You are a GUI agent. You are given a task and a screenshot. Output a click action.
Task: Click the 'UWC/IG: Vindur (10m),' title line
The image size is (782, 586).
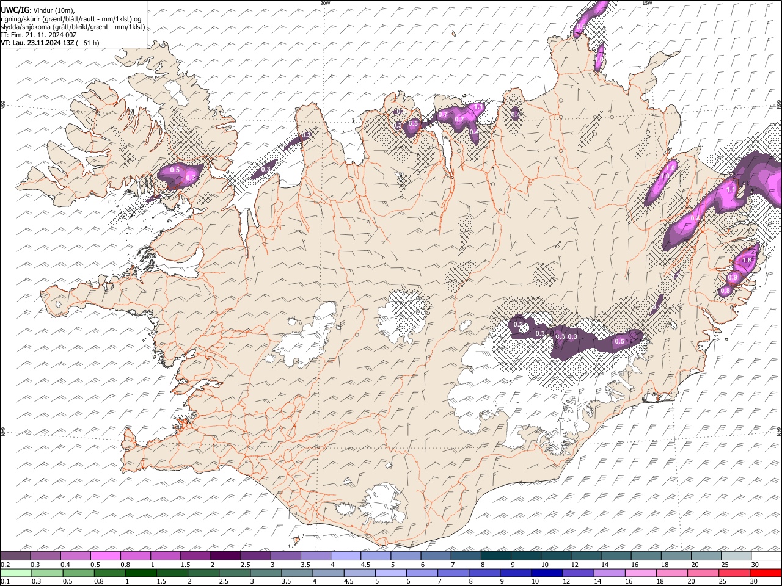(37, 10)
